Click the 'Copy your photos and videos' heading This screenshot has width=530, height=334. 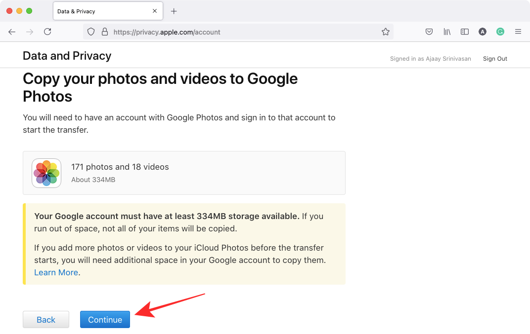pos(160,87)
